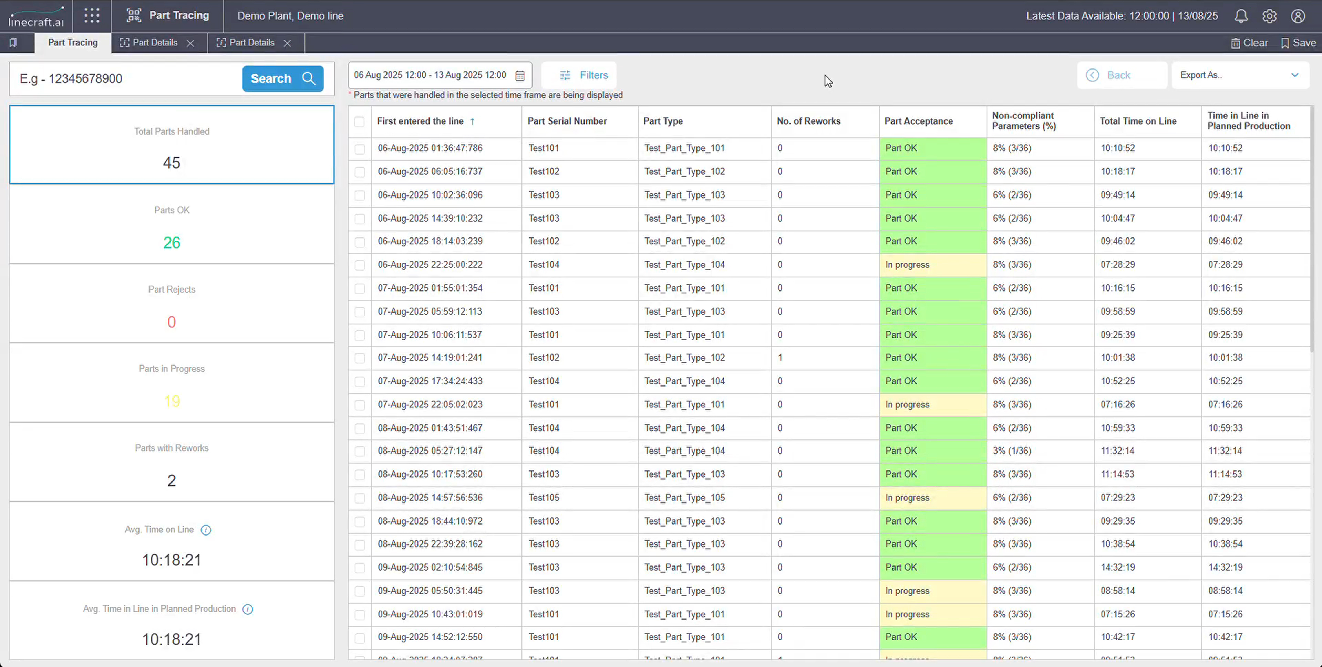Viewport: 1322px width, 667px height.
Task: Check the row 08-Aug-2025 14:57:56:536
Action: point(360,498)
